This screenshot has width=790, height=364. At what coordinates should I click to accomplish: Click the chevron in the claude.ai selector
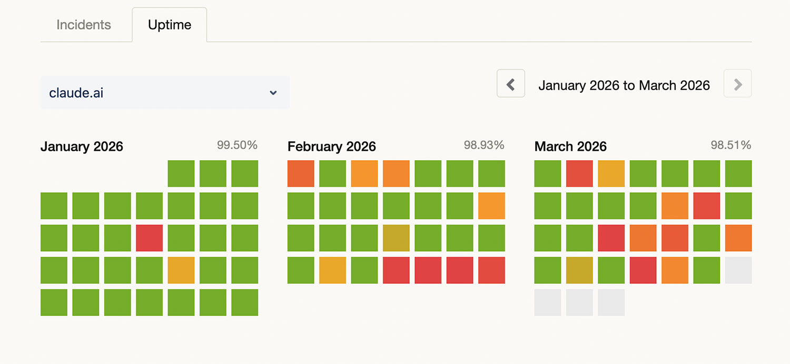click(x=273, y=93)
